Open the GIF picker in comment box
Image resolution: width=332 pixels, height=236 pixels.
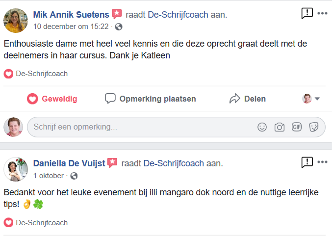[297, 127]
